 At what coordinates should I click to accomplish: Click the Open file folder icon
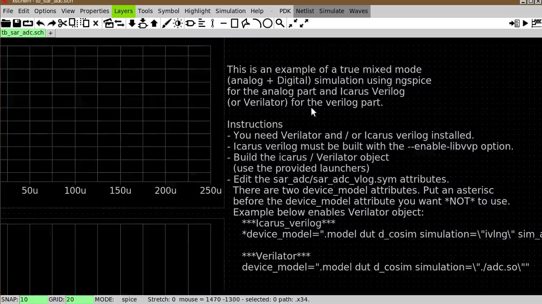pos(6,23)
